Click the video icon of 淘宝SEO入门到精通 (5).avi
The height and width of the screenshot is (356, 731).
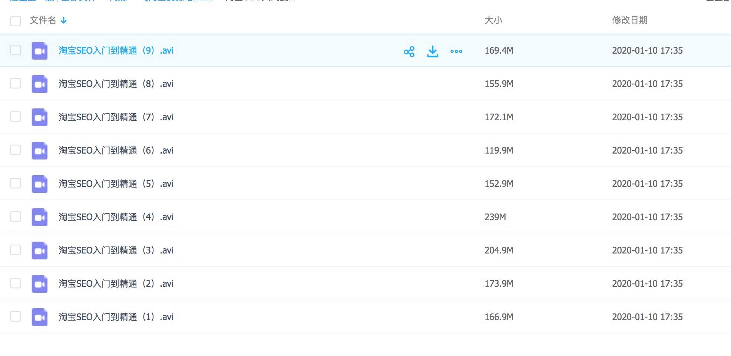coord(40,184)
